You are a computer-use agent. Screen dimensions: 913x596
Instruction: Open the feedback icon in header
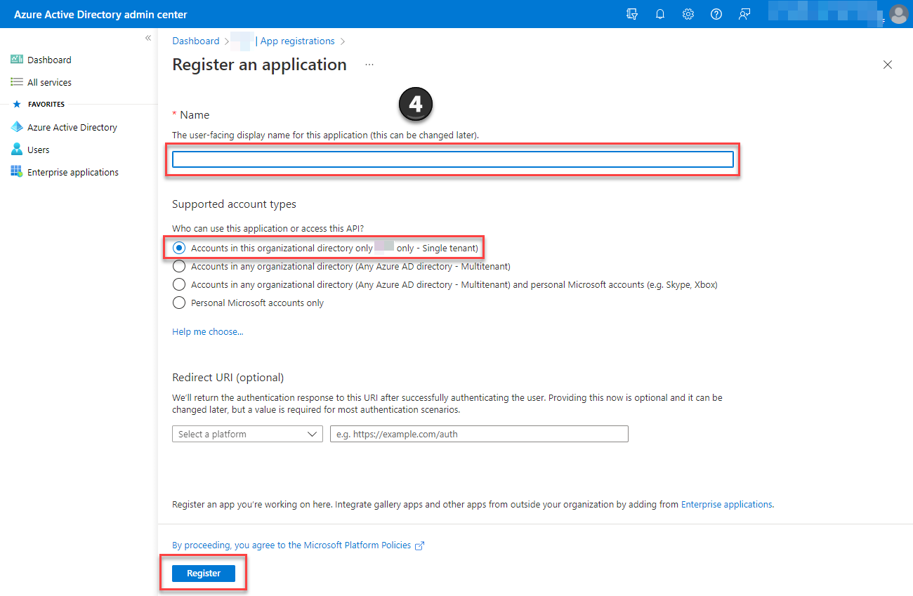click(744, 14)
